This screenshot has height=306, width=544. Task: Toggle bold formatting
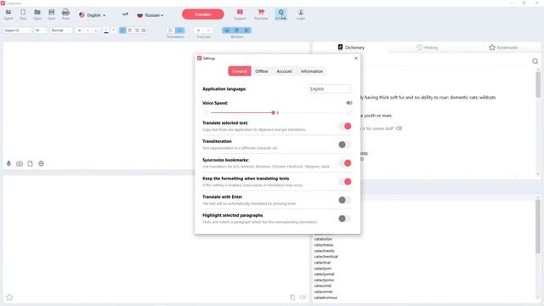coord(79,31)
